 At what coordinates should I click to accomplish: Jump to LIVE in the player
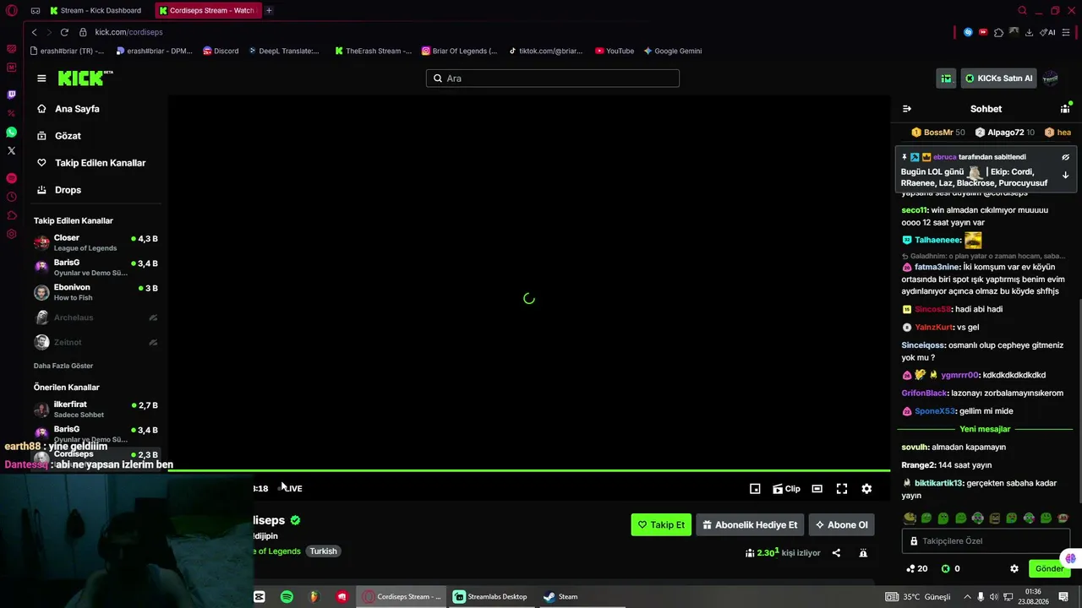click(x=292, y=489)
